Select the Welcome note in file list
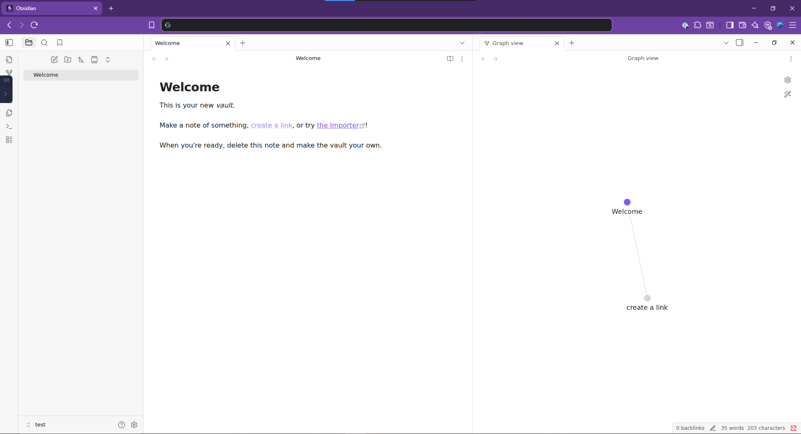The width and height of the screenshot is (801, 434). pyautogui.click(x=46, y=75)
